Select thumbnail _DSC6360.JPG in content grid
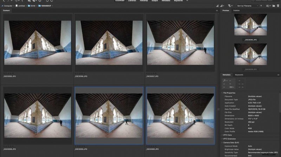Image resolution: width=281 pixels, height=157 pixels. [x=181, y=115]
